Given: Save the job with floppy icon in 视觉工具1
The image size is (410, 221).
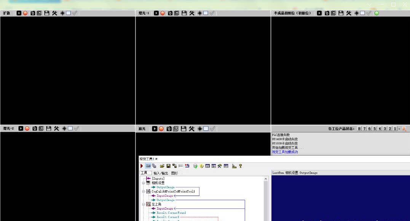Looking at the screenshot, I should [x=168, y=166].
